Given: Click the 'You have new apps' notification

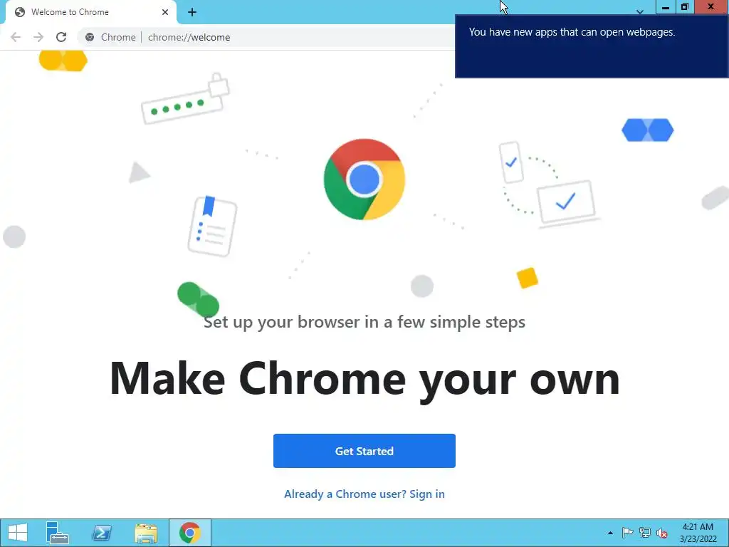Looking at the screenshot, I should tap(592, 46).
